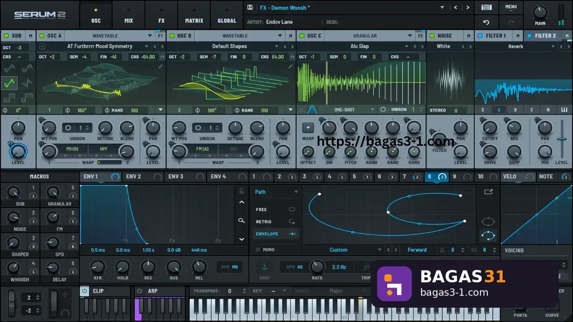Toggle FILTER 1 enable
Image resolution: width=573 pixels, height=322 pixels.
tap(480, 36)
